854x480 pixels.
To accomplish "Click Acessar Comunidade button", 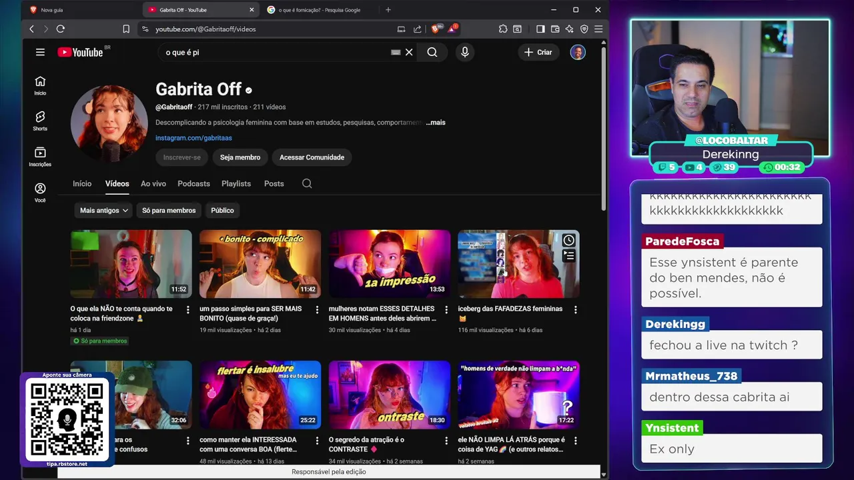I will click(312, 157).
